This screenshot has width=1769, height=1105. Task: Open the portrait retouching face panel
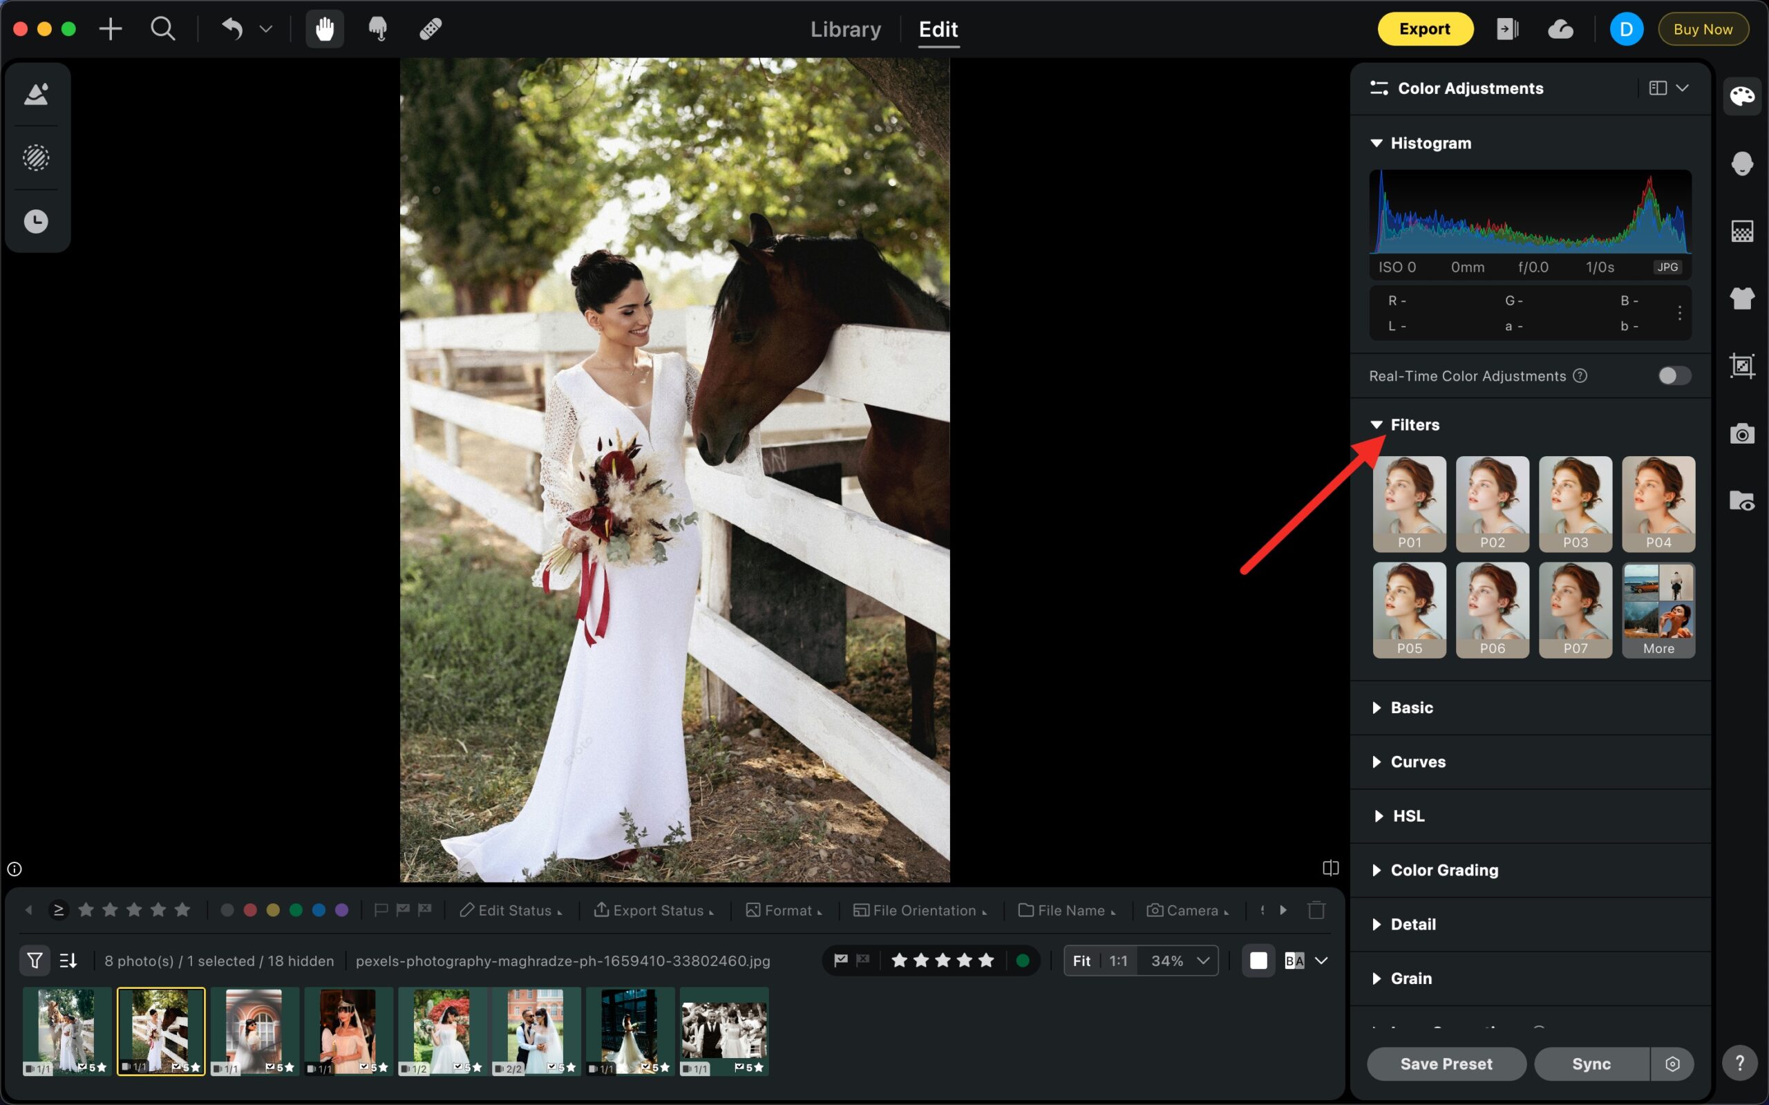click(1742, 163)
